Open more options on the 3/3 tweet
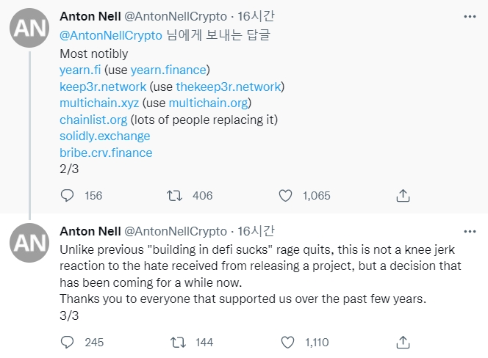 click(469, 230)
